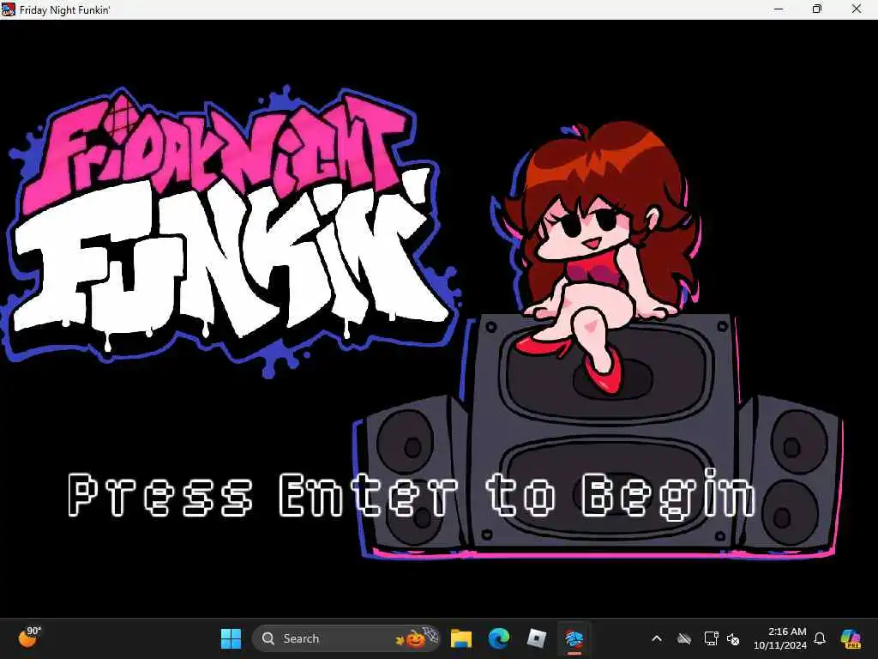The image size is (878, 659).
Task: Restore down the Friday Night Funkin' window
Action: pyautogui.click(x=817, y=9)
